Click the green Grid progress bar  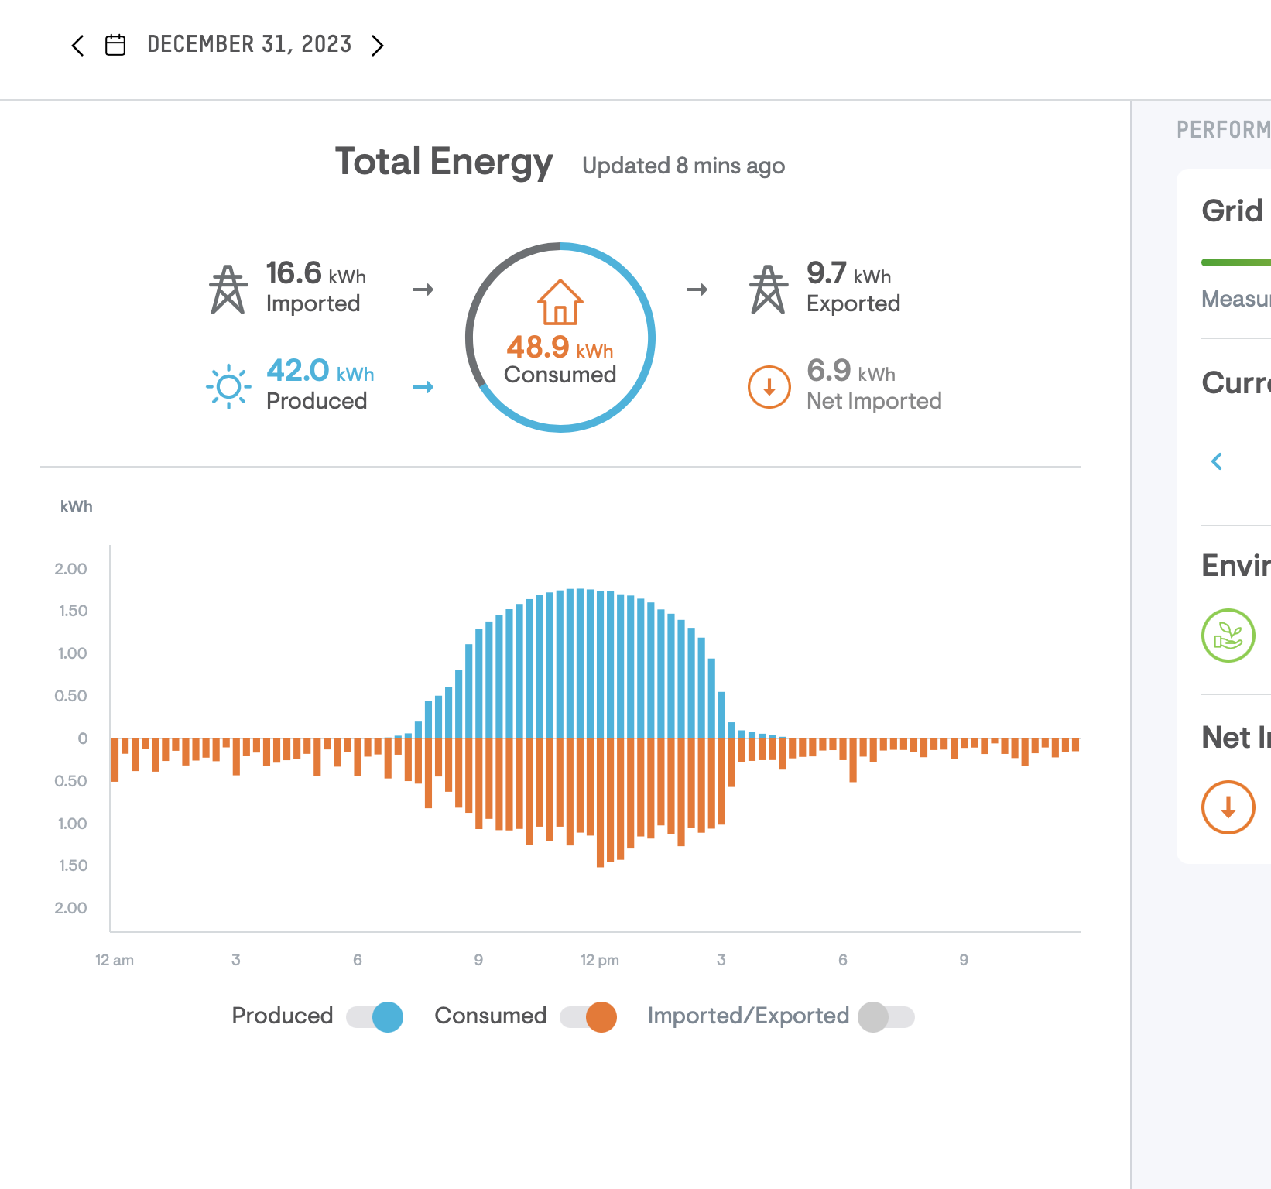[1235, 262]
